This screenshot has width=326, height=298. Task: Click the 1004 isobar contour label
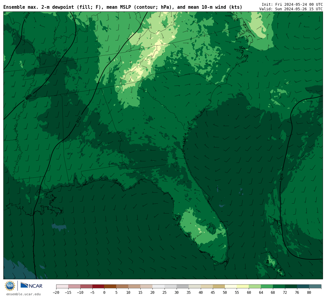[27, 16]
